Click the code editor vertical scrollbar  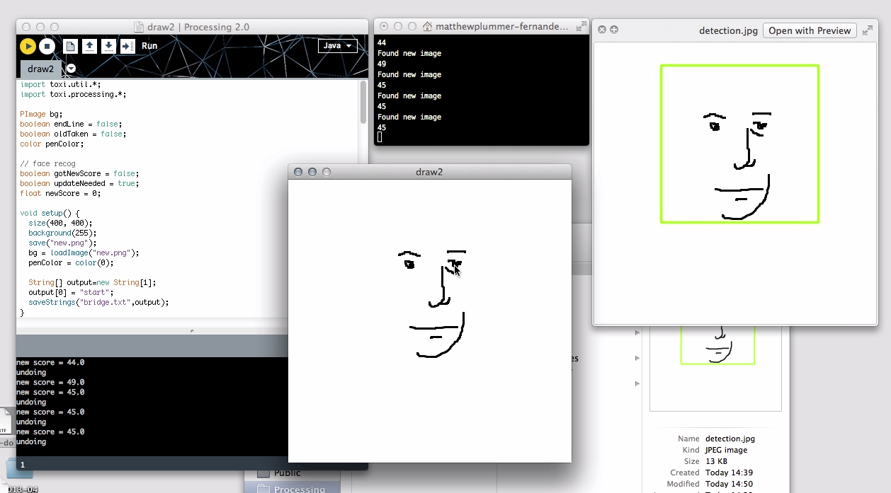click(x=363, y=103)
